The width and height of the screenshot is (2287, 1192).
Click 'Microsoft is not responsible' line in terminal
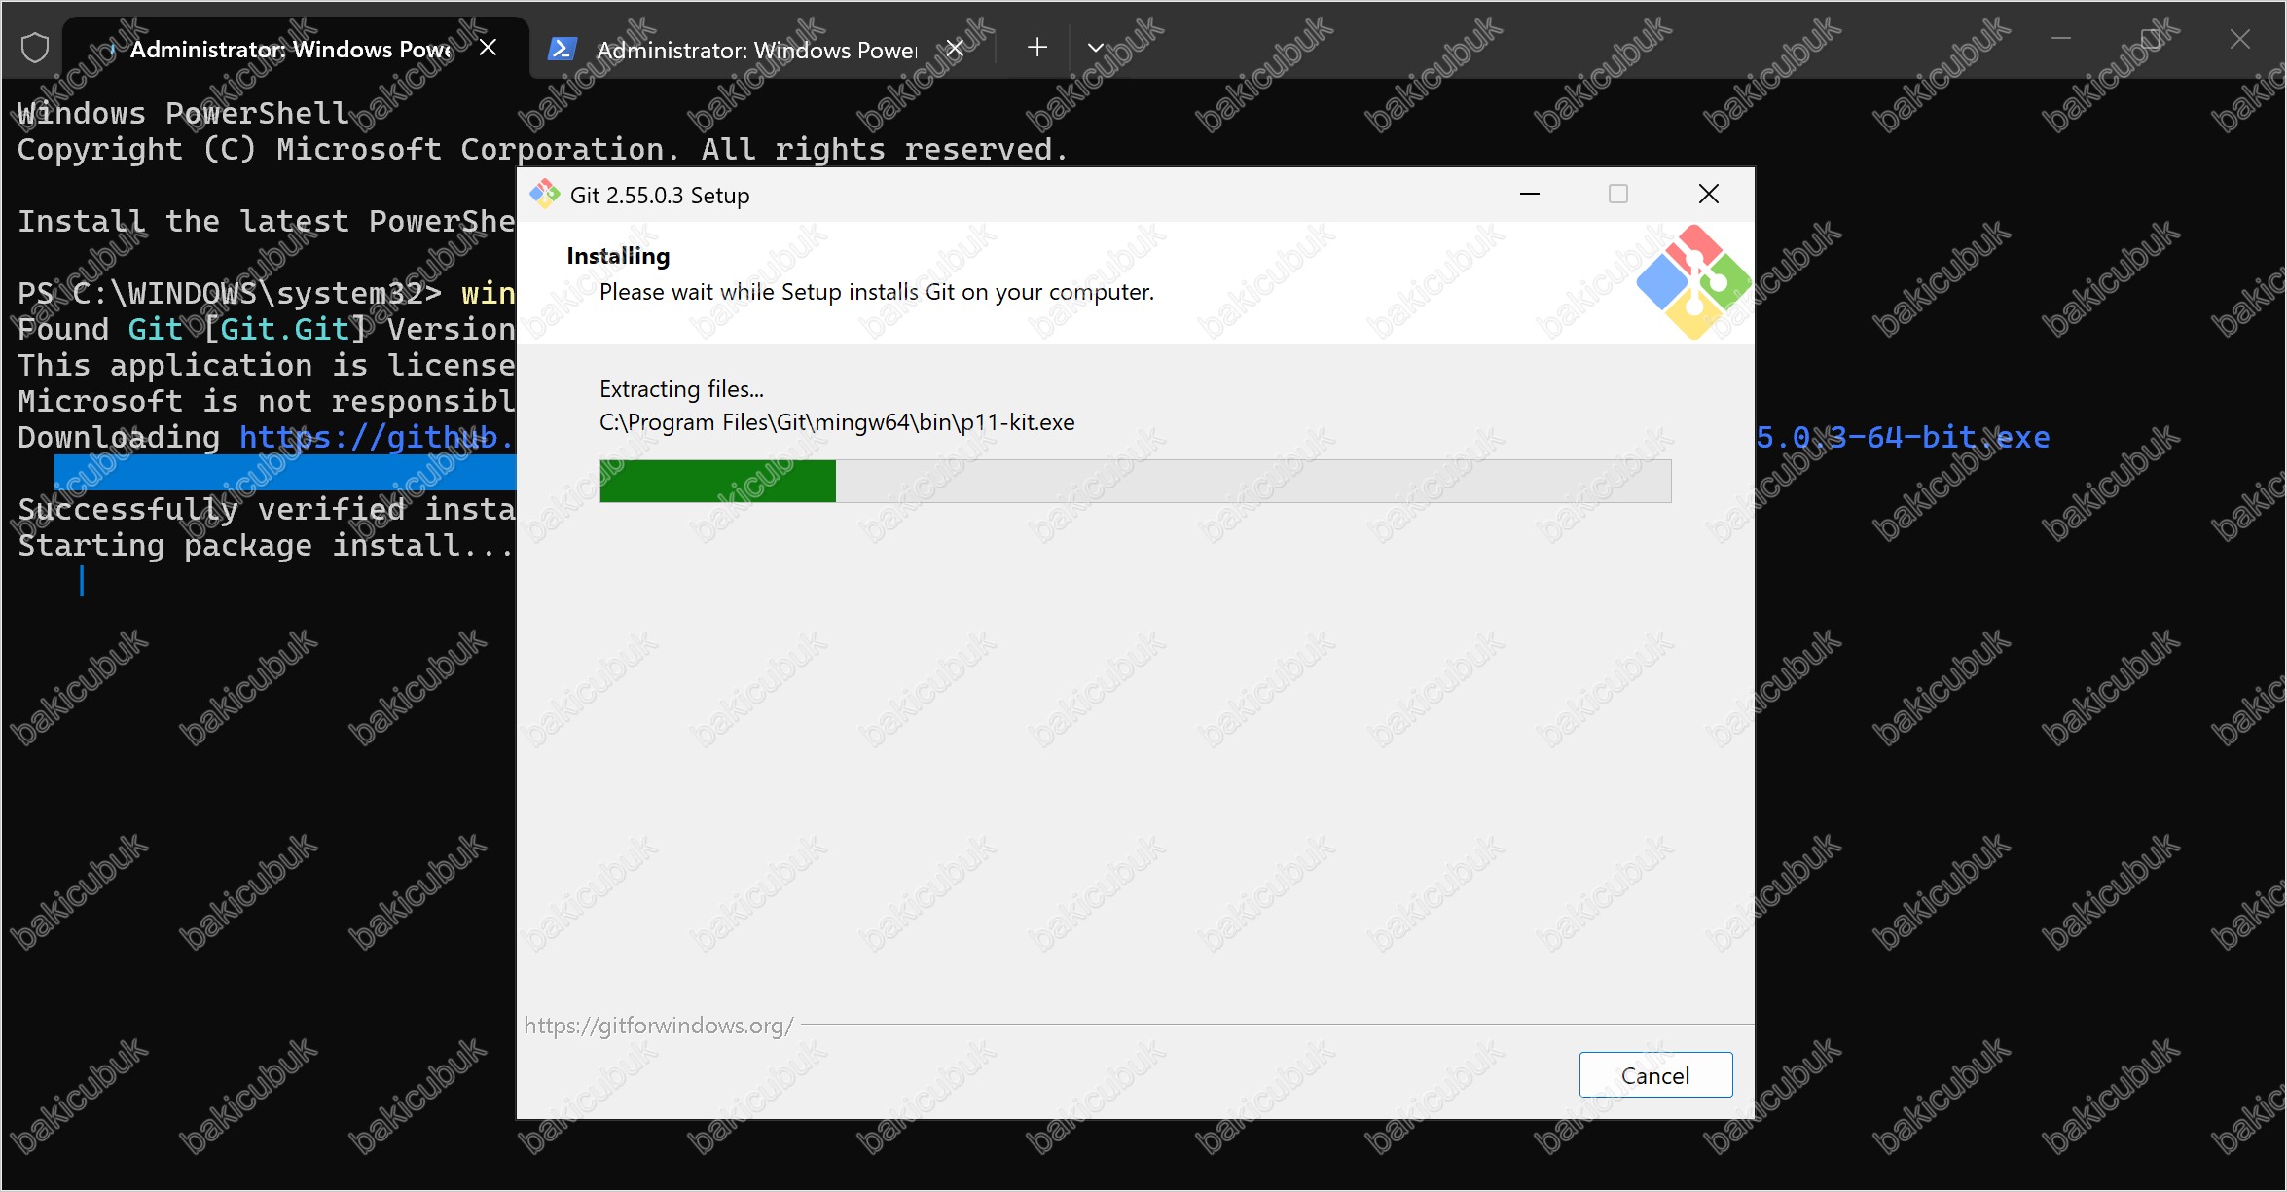(267, 402)
